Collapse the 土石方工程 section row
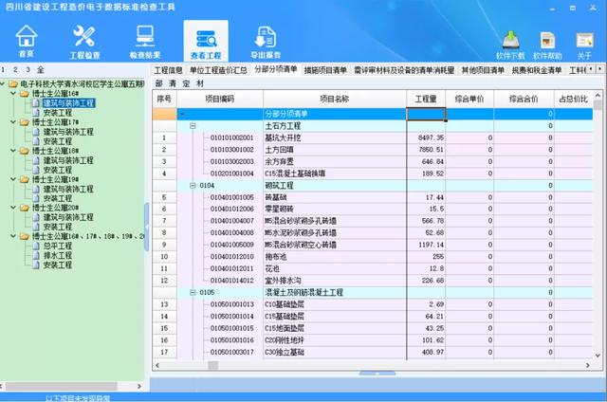607x402 pixels. (193, 126)
